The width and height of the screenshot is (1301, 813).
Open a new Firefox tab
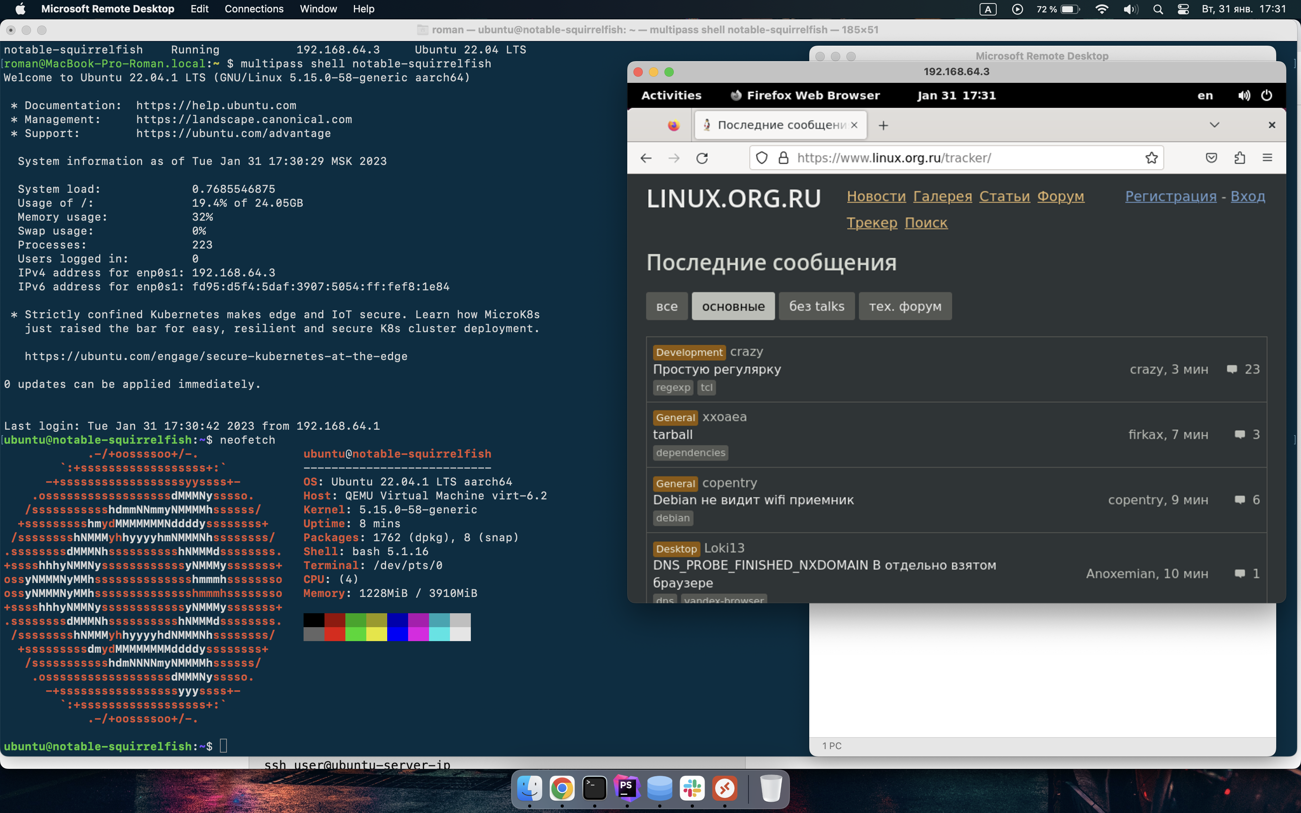pyautogui.click(x=883, y=125)
